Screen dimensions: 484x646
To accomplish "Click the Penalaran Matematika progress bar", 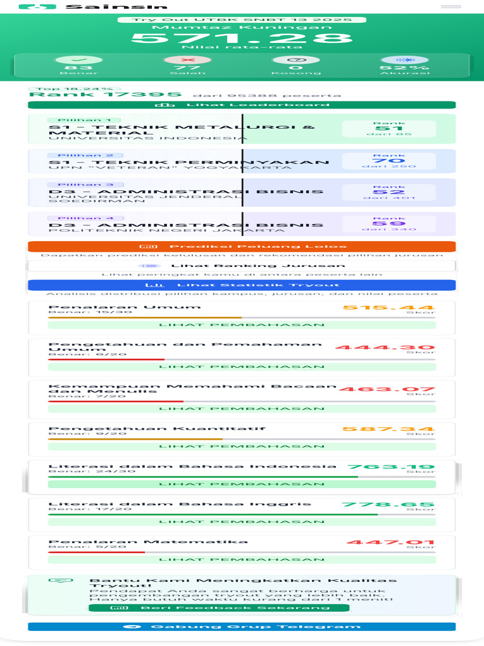I will pos(241,552).
